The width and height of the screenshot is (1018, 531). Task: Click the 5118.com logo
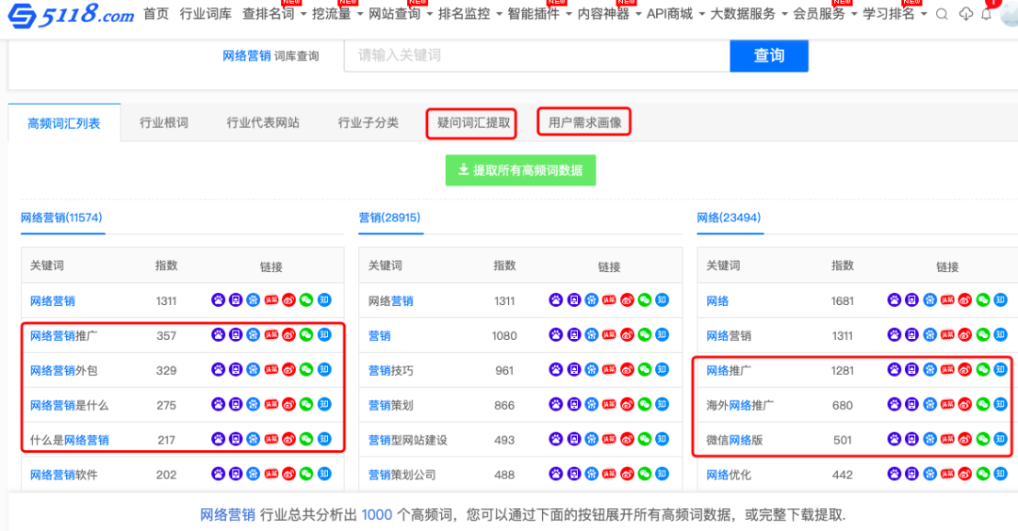(71, 14)
